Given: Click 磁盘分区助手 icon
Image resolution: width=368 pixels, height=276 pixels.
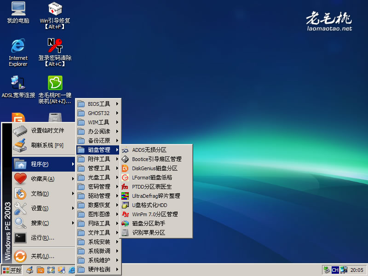Looking at the screenshot, I should [125, 224].
